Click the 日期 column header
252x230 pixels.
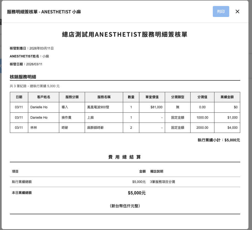[x=19, y=97]
